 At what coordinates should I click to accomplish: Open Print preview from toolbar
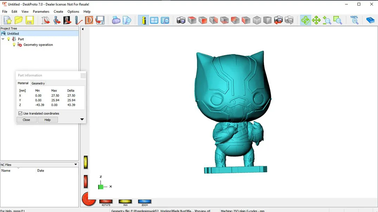(127, 20)
